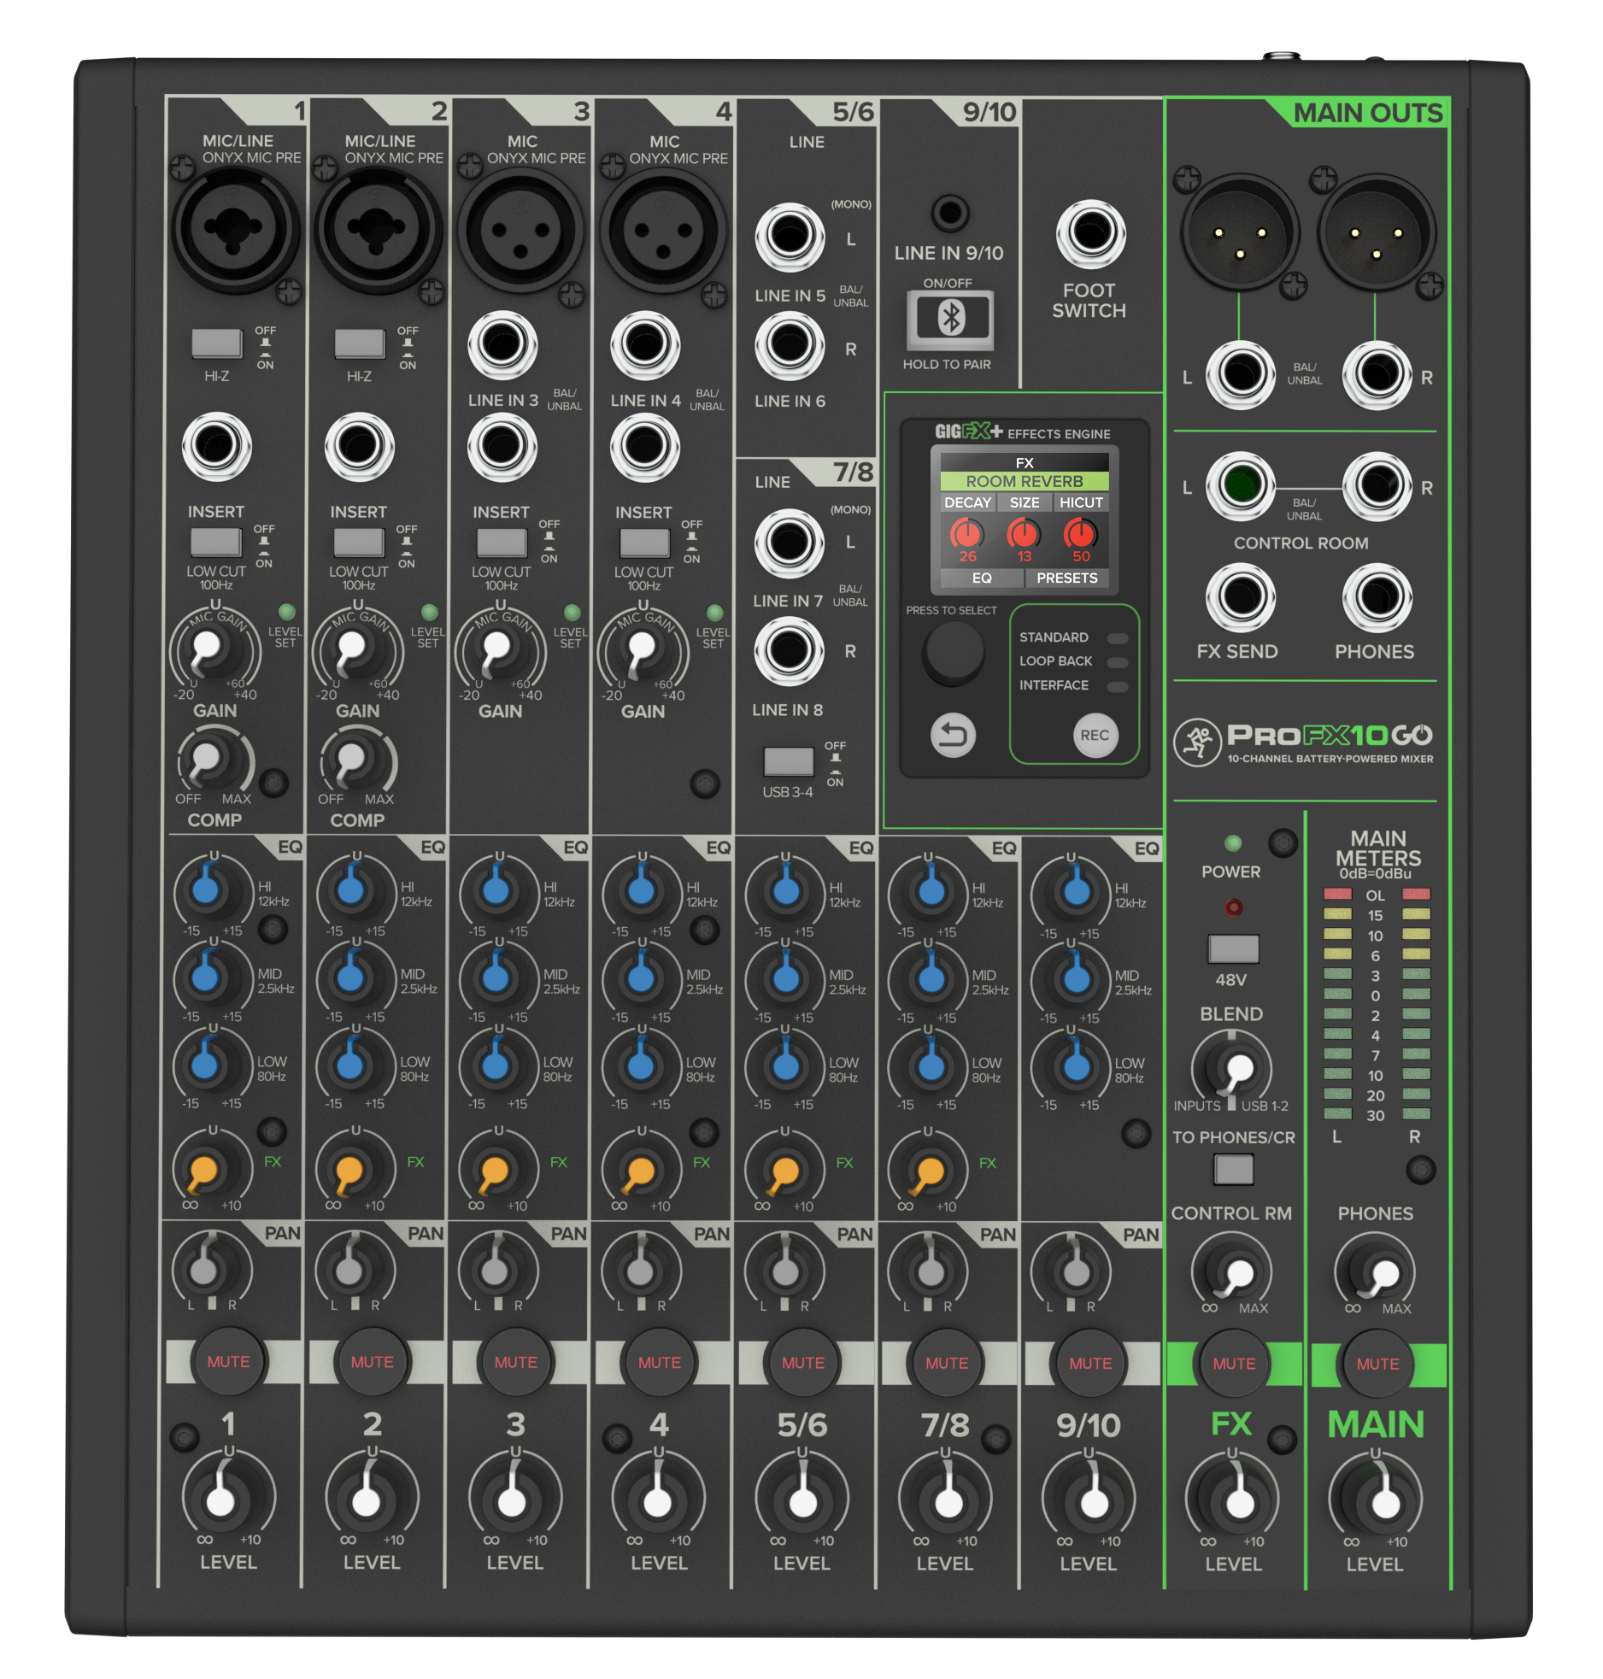Adjust the BLEND knob toward USB 1-2
This screenshot has width=1603, height=1679.
coord(1232,1064)
